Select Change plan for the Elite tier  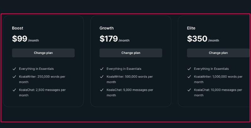tap(218, 53)
